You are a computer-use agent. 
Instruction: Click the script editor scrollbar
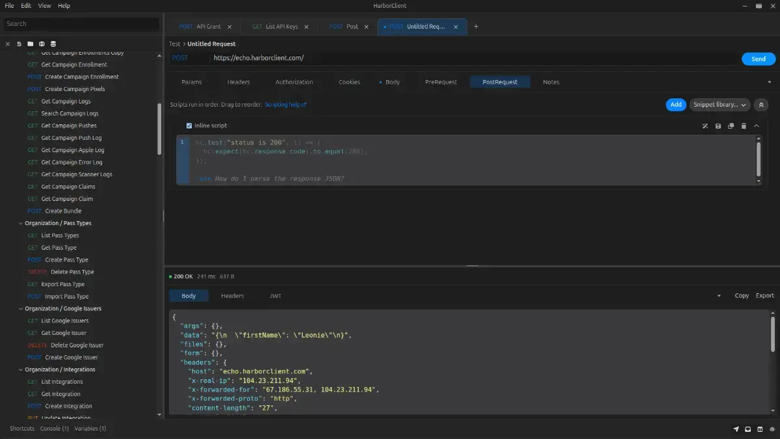click(759, 159)
